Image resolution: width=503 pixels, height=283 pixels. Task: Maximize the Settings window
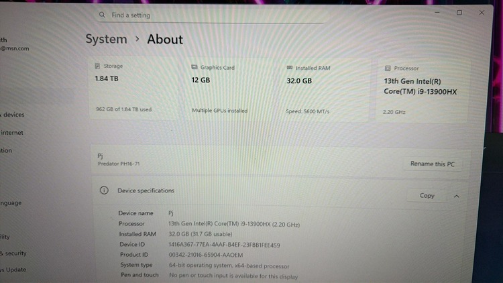coord(459,13)
